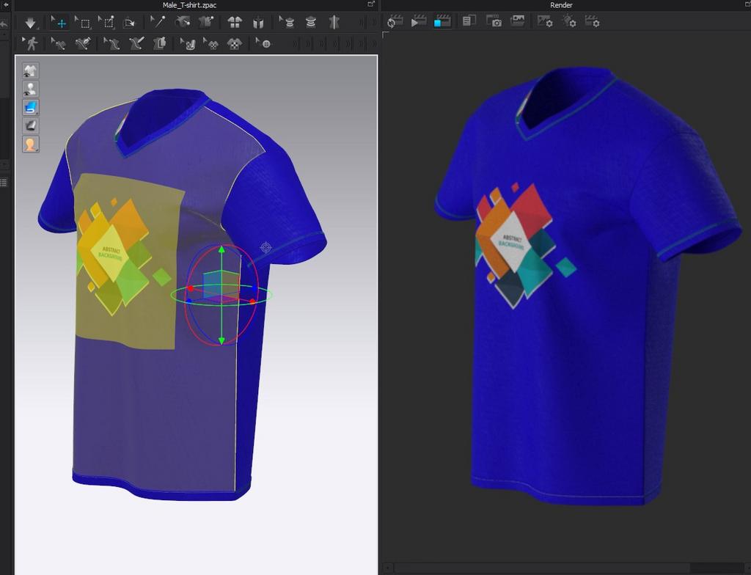751x575 pixels.
Task: Click the Transform Graphic checkered shirt tool
Action: (211, 44)
